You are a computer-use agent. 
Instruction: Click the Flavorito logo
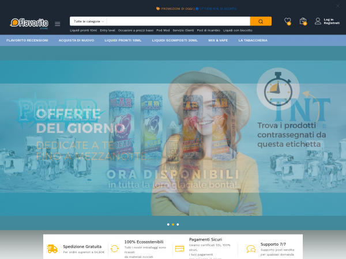point(29,22)
